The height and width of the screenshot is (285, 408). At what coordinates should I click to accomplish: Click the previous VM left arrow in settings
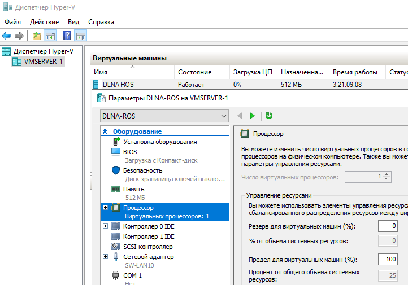click(x=240, y=116)
